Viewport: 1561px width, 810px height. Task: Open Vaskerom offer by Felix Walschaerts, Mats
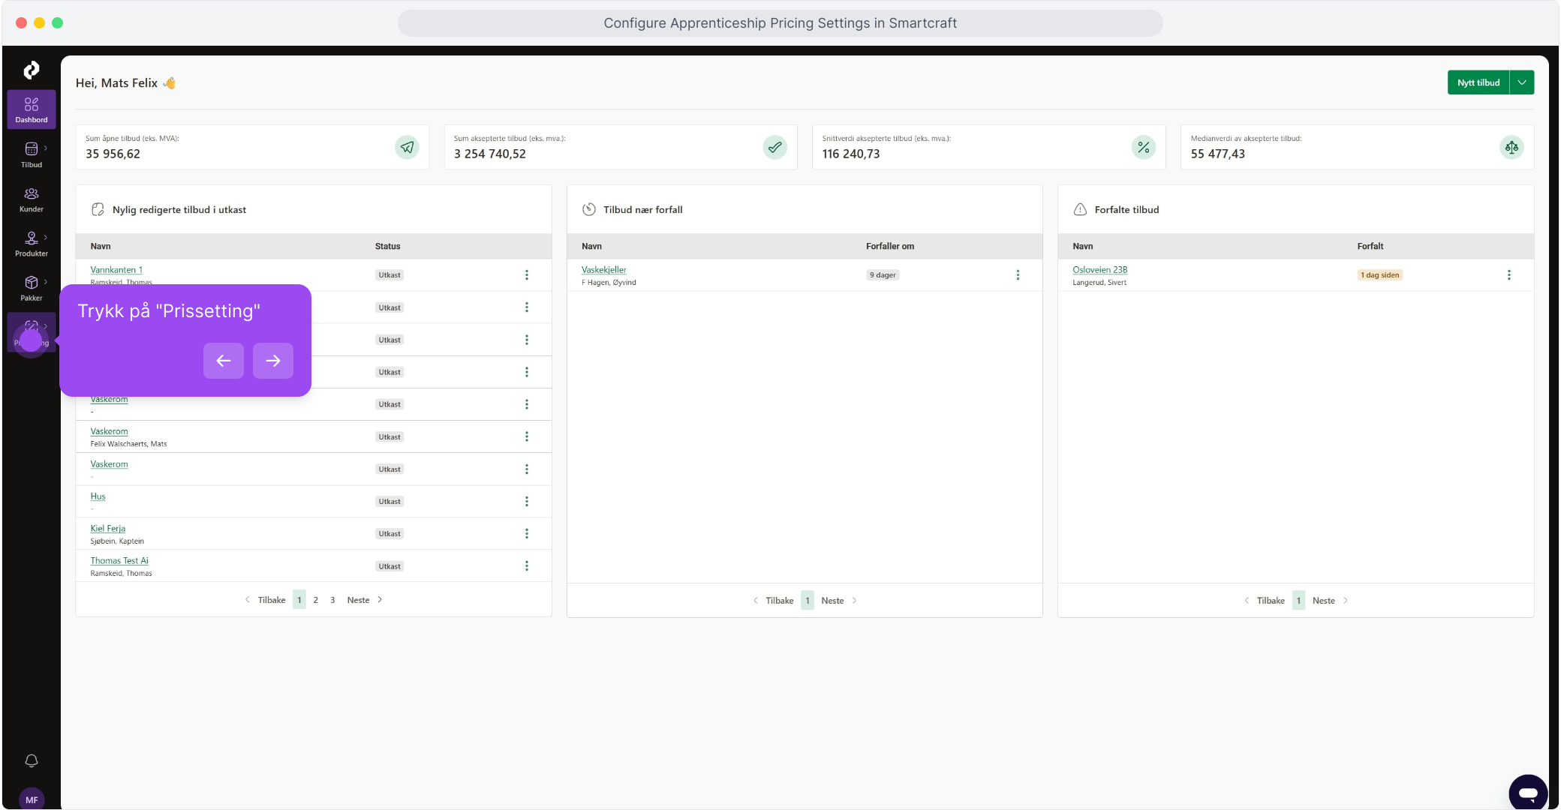click(x=109, y=431)
